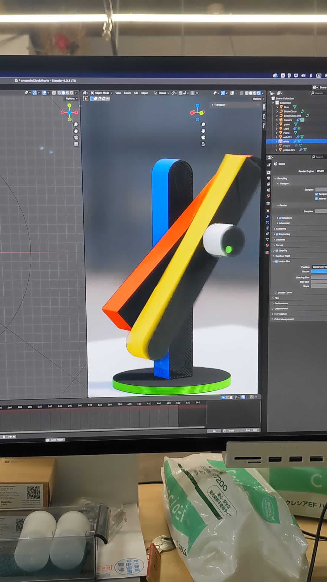327x582 pixels.
Task: Disable the Motion Blur checkbox
Action: point(276,261)
